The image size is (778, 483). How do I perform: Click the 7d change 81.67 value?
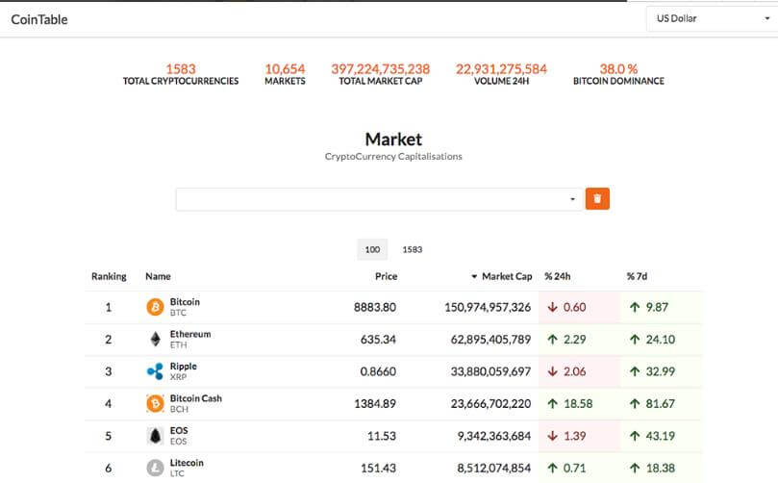(661, 403)
